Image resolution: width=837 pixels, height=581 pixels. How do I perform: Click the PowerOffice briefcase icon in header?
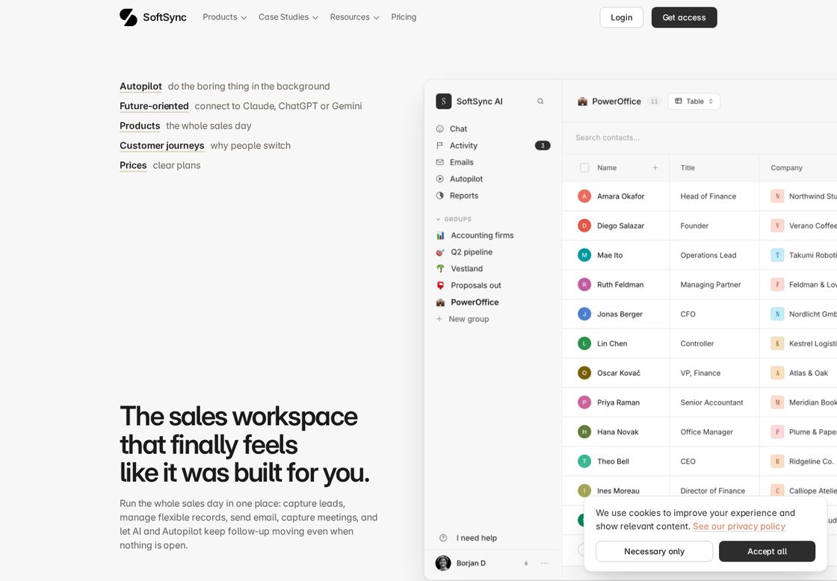click(582, 102)
